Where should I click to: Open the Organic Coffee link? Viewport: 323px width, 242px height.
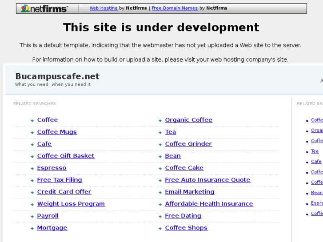click(188, 120)
